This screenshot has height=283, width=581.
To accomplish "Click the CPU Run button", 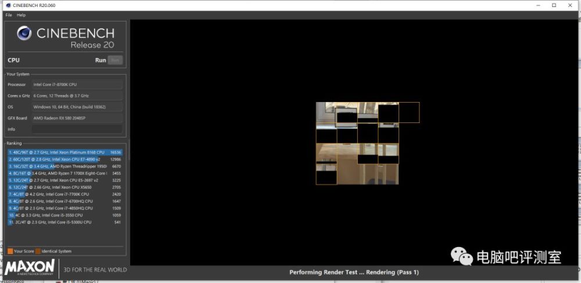I will point(115,60).
